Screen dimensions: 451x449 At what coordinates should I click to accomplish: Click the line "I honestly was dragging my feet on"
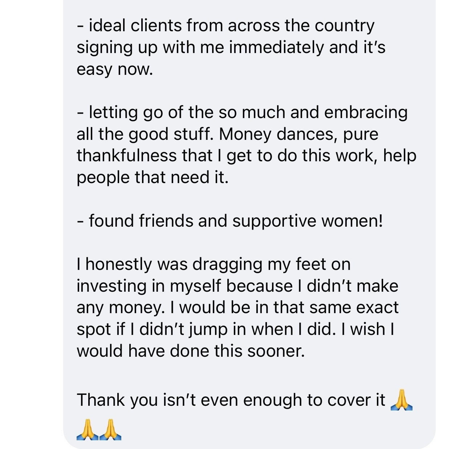tap(214, 264)
